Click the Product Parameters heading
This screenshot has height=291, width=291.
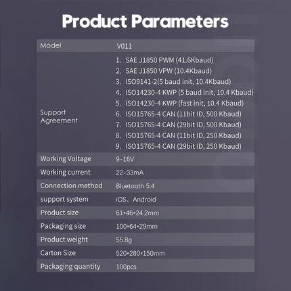click(145, 21)
